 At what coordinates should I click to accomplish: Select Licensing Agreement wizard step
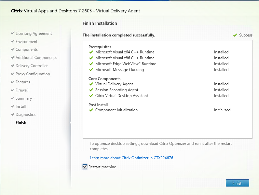point(34,34)
